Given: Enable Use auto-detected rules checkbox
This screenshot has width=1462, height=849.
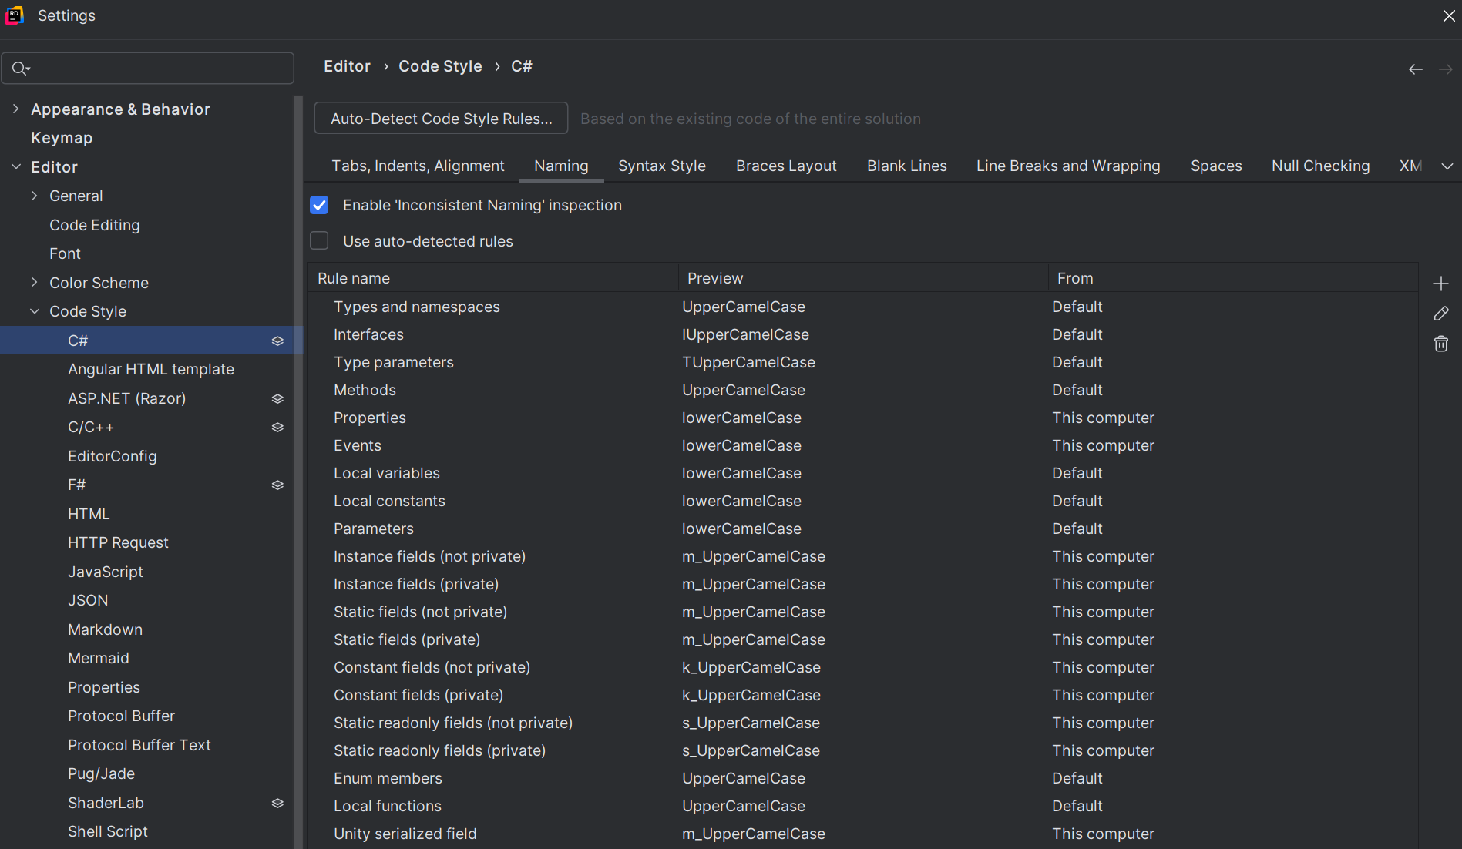Looking at the screenshot, I should point(319,241).
